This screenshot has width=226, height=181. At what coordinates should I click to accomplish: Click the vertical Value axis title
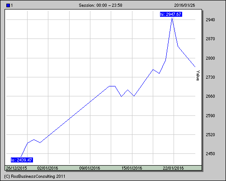click(x=198, y=76)
